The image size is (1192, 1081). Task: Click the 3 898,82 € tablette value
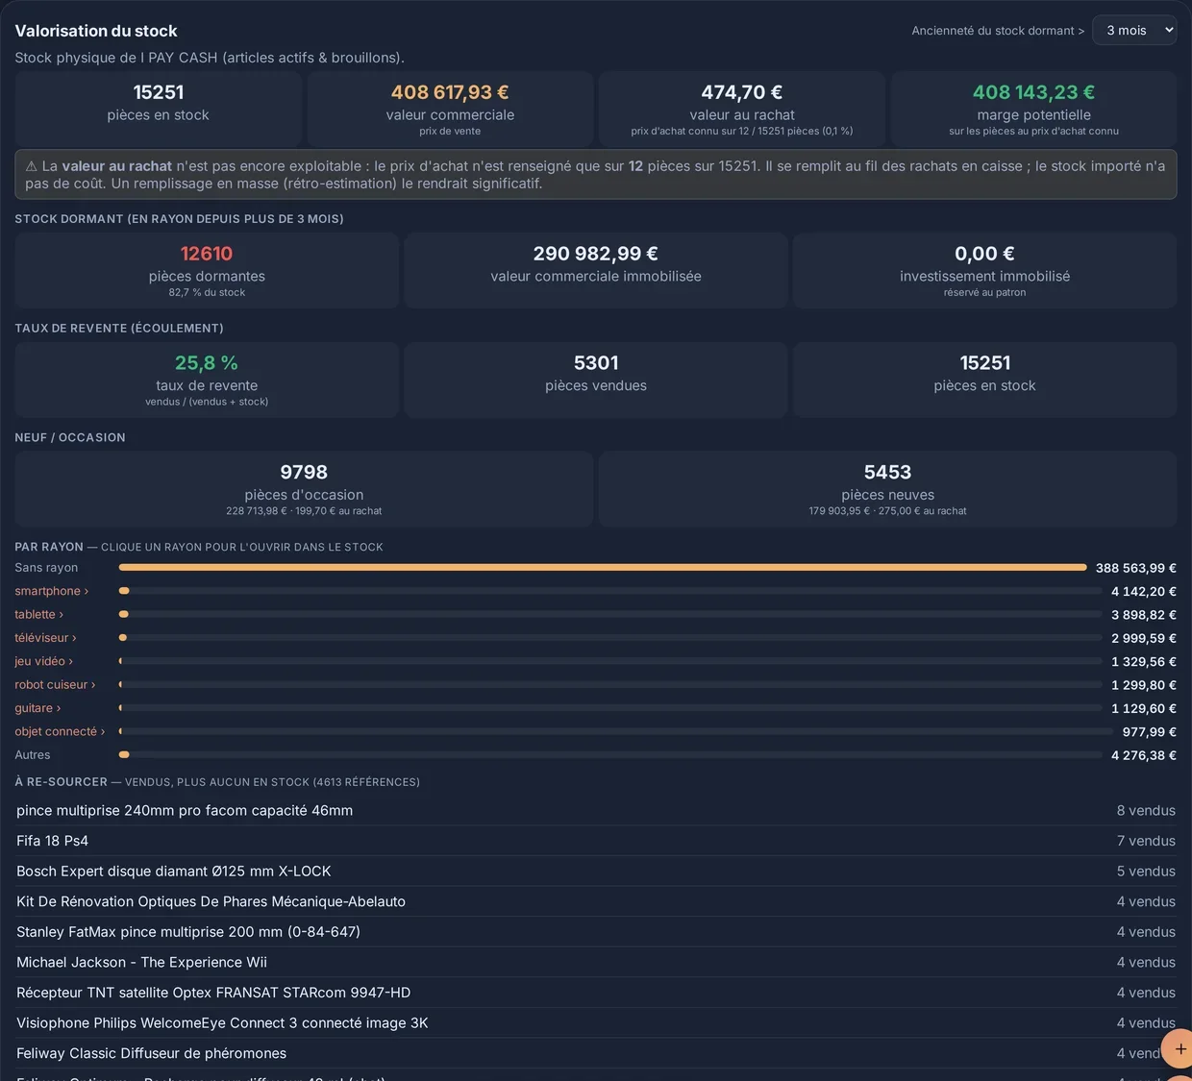pos(1144,615)
